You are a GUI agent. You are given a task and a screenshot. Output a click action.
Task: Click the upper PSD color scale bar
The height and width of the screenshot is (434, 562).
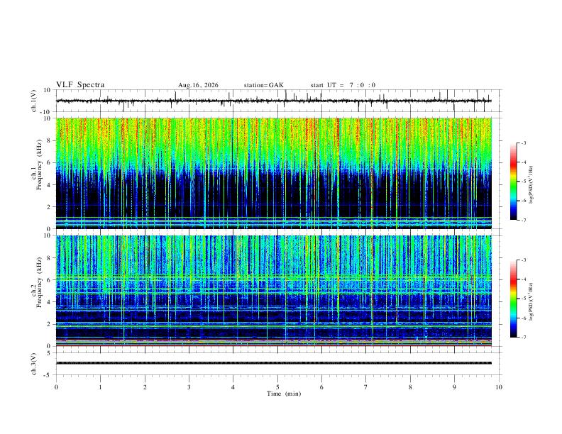coord(514,182)
